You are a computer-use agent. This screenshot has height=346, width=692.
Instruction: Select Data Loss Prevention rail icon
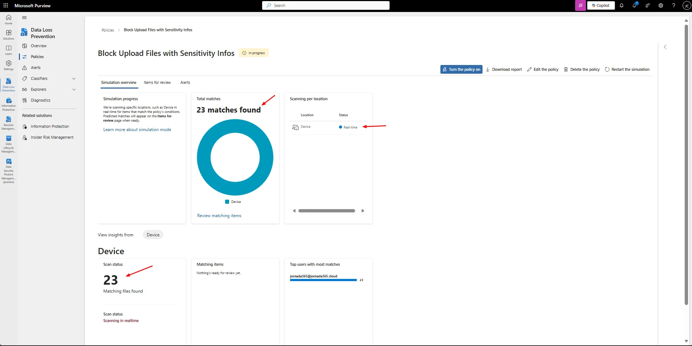click(9, 85)
